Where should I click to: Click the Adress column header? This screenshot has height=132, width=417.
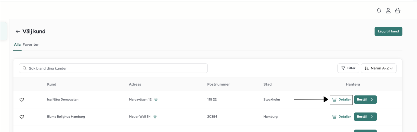[x=135, y=84]
